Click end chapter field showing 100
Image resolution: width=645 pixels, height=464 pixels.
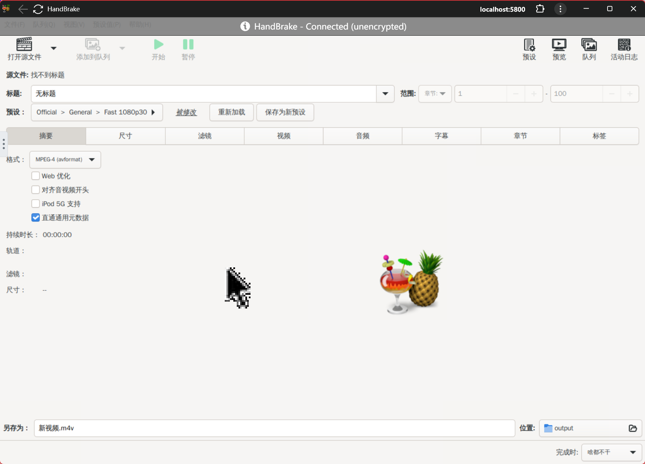[x=577, y=94]
